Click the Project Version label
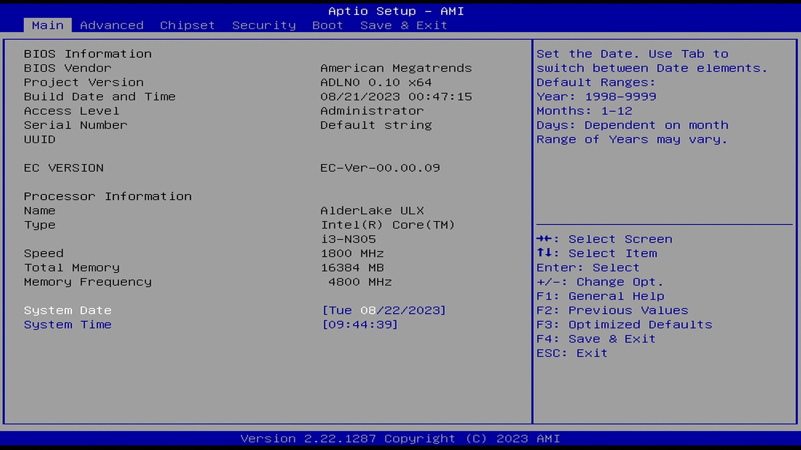Viewport: 801px width, 450px height. coord(83,82)
